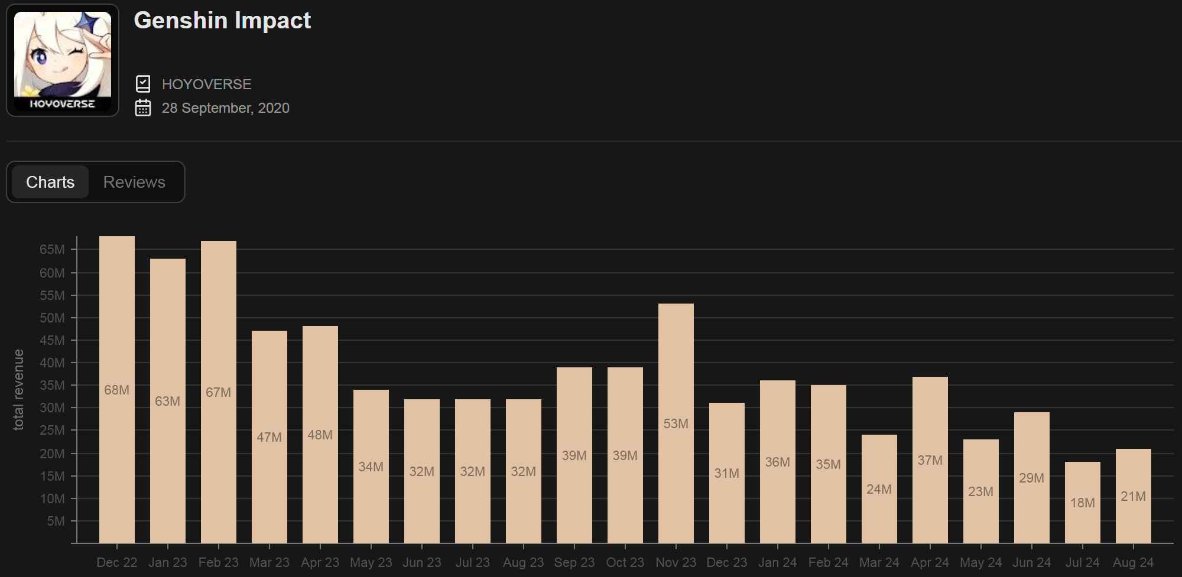Click the 65M y-axis tick label
This screenshot has width=1182, height=577.
(52, 249)
